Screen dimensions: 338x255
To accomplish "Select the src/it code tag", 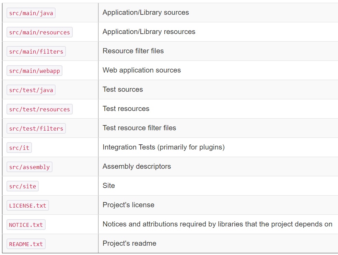I will (x=19, y=148).
